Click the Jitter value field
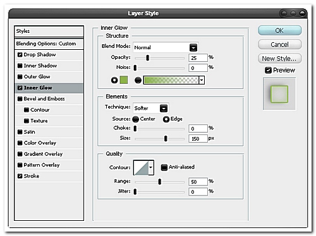This screenshot has width=316, height=236. [x=198, y=192]
